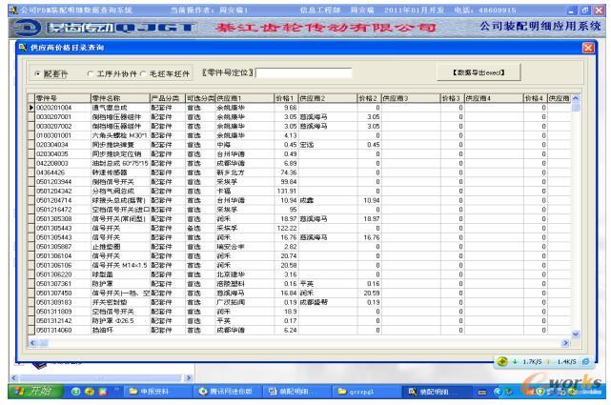This screenshot has height=405, width=611.
Task: Switch to the 腾讯网迷你版 taskbar window
Action: pos(223,394)
